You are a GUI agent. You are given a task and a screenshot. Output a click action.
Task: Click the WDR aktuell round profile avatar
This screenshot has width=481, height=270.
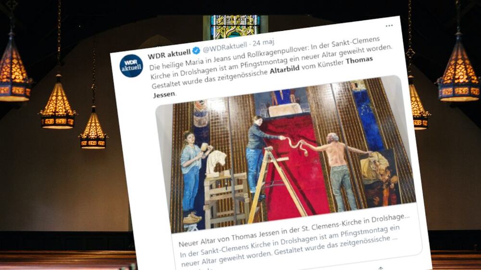tap(131, 66)
